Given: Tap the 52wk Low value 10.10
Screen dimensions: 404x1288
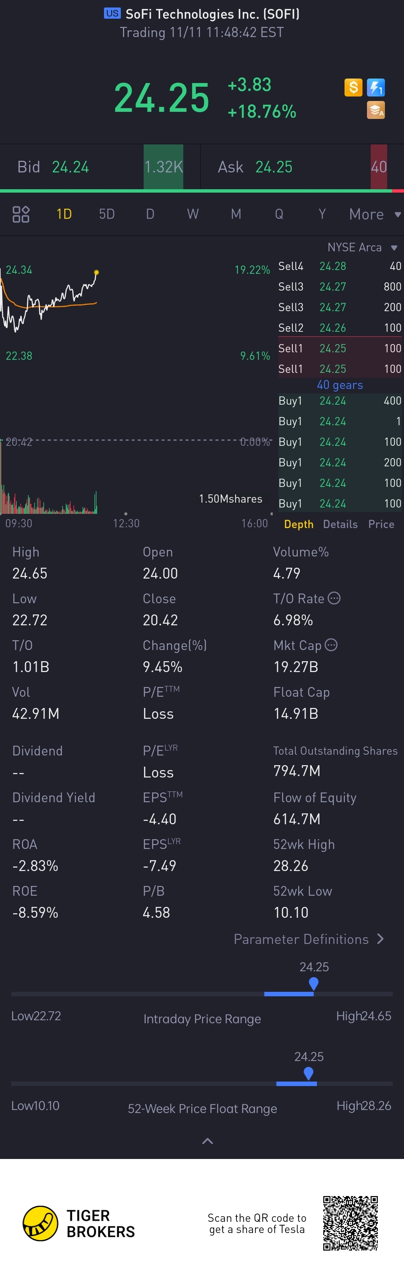Looking at the screenshot, I should (291, 913).
